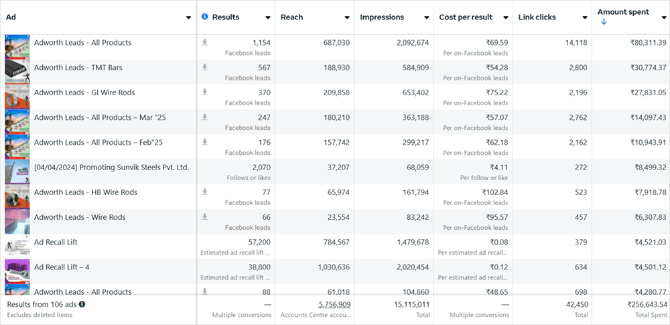This screenshot has width=670, height=325.
Task: Open the Link clicks column dropdown
Action: click(x=584, y=17)
